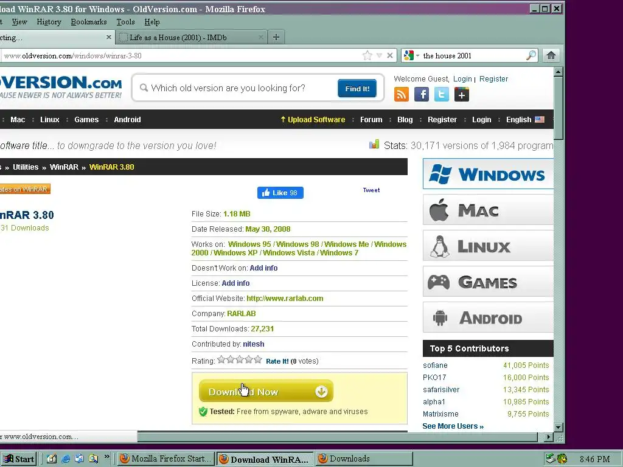This screenshot has height=467, width=623.
Task: Open the Utilities breadcrumb
Action: [26, 167]
